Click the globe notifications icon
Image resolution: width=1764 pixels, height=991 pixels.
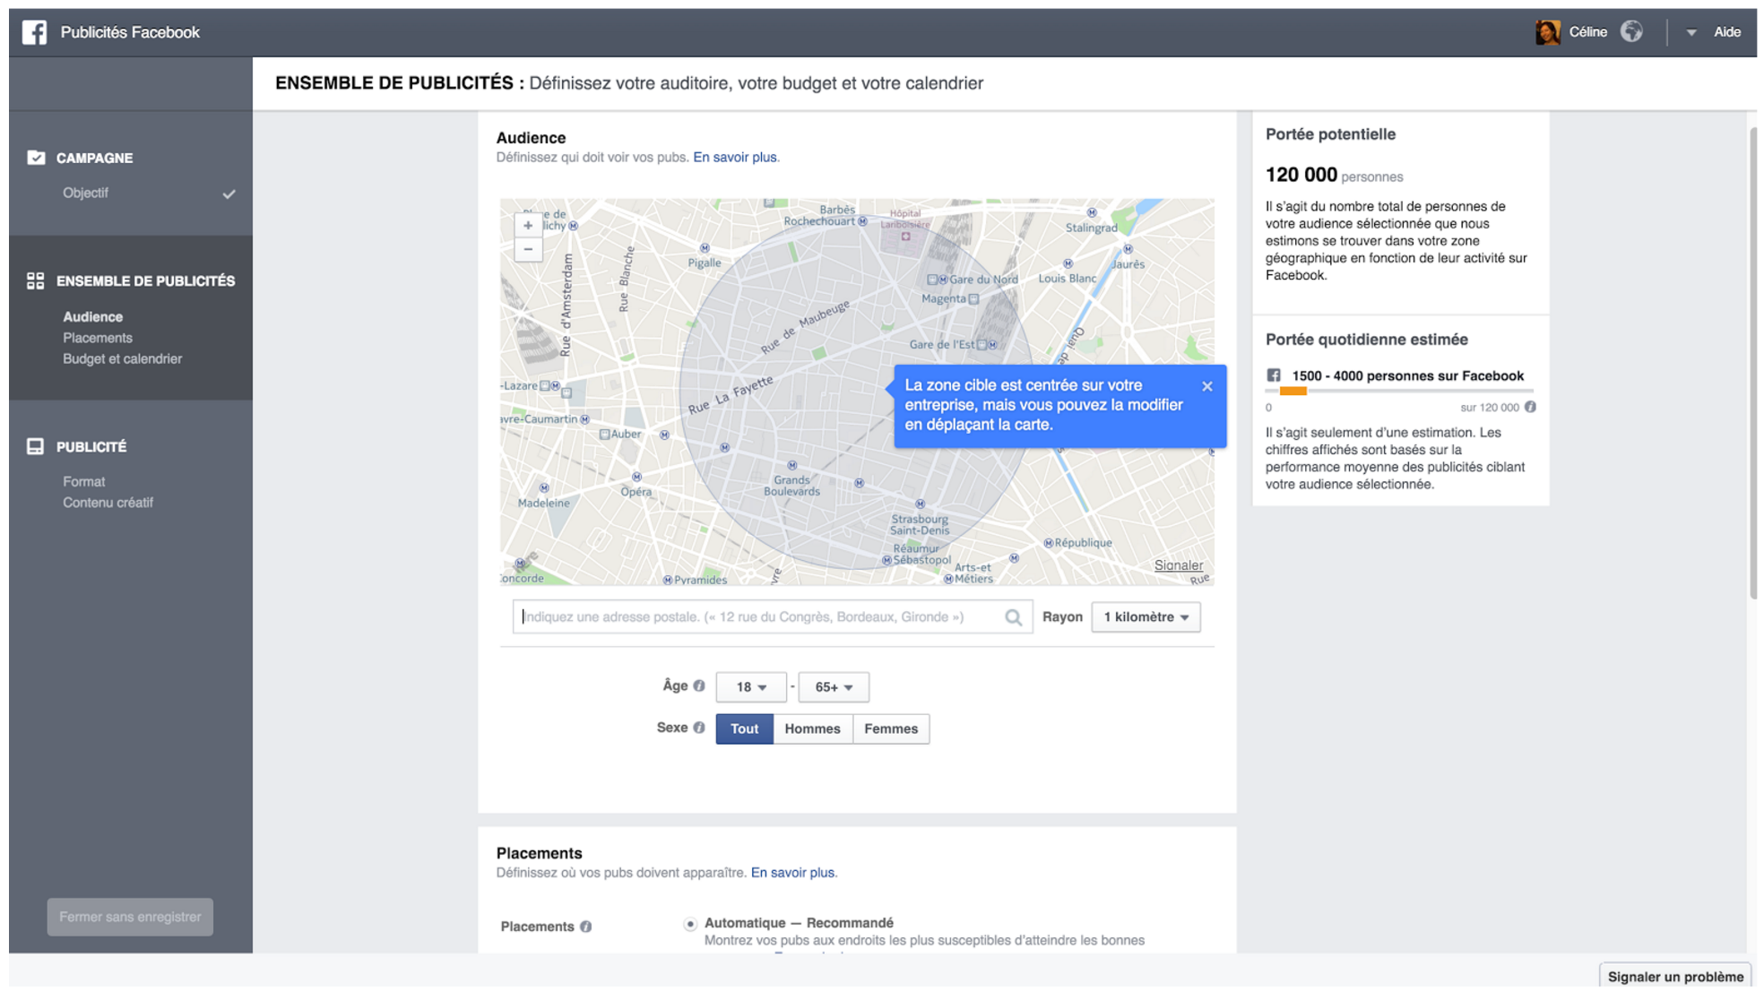[1631, 32]
